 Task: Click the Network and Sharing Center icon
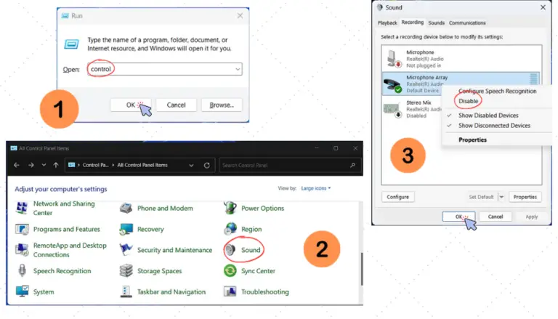22,208
